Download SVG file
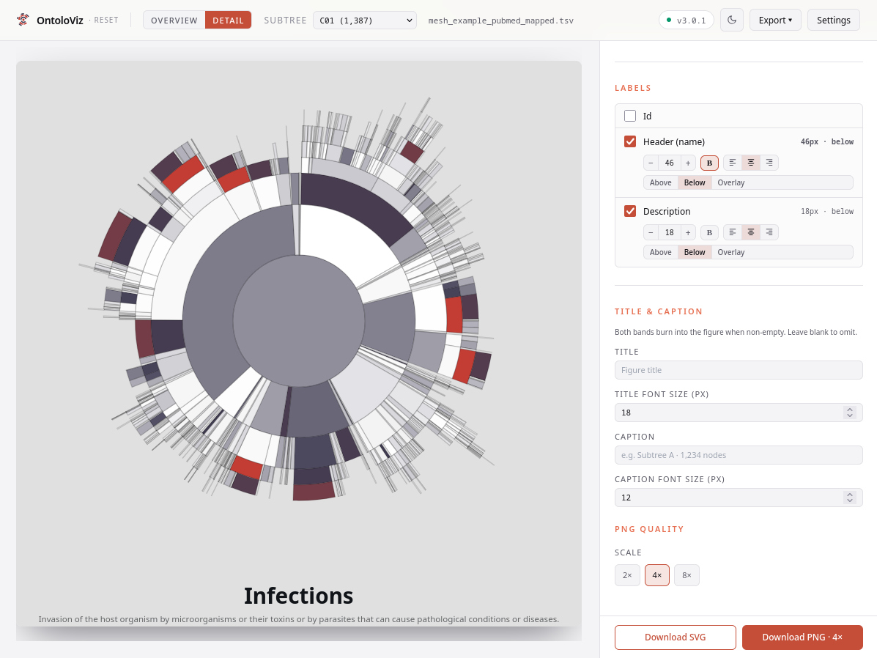877x658 pixels. coord(675,637)
